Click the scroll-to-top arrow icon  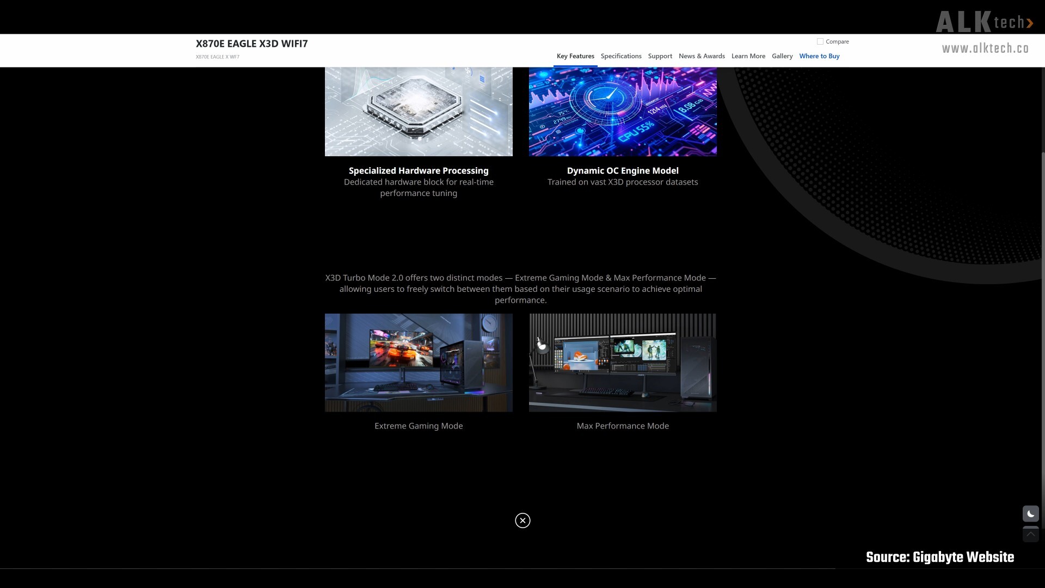click(1030, 535)
